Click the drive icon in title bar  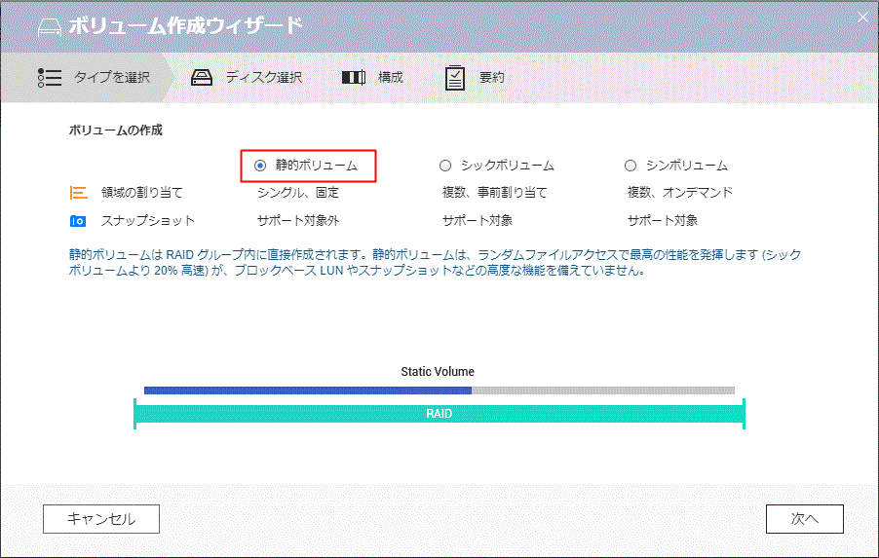click(50, 27)
